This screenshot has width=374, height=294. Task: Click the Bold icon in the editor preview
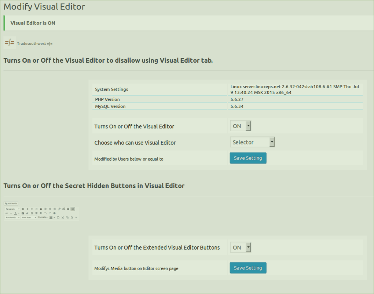23,209
